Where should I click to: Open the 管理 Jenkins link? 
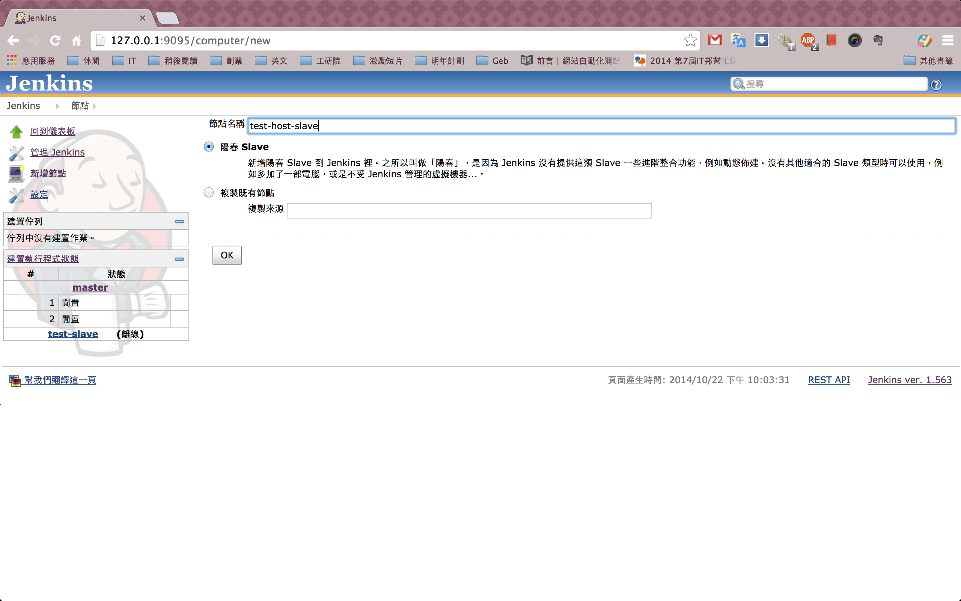tap(57, 153)
